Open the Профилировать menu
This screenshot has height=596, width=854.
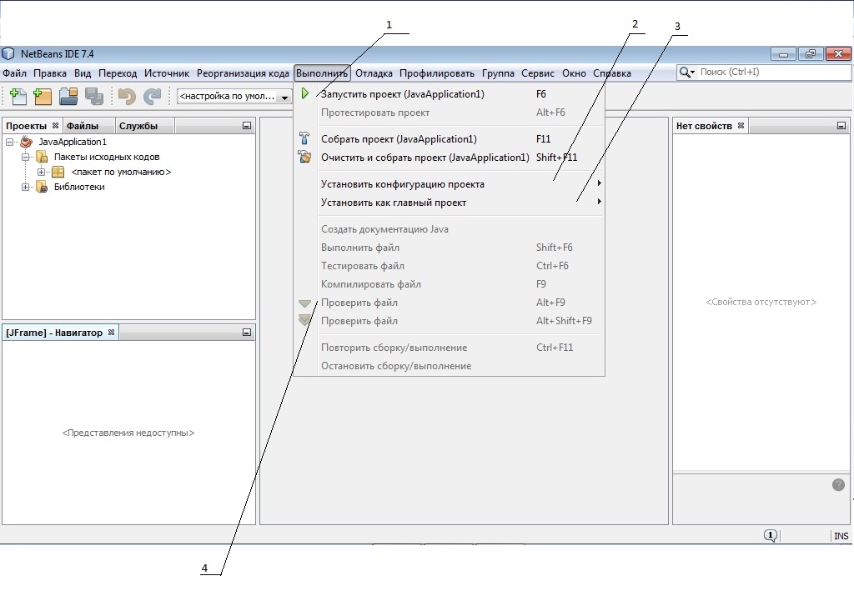click(437, 73)
